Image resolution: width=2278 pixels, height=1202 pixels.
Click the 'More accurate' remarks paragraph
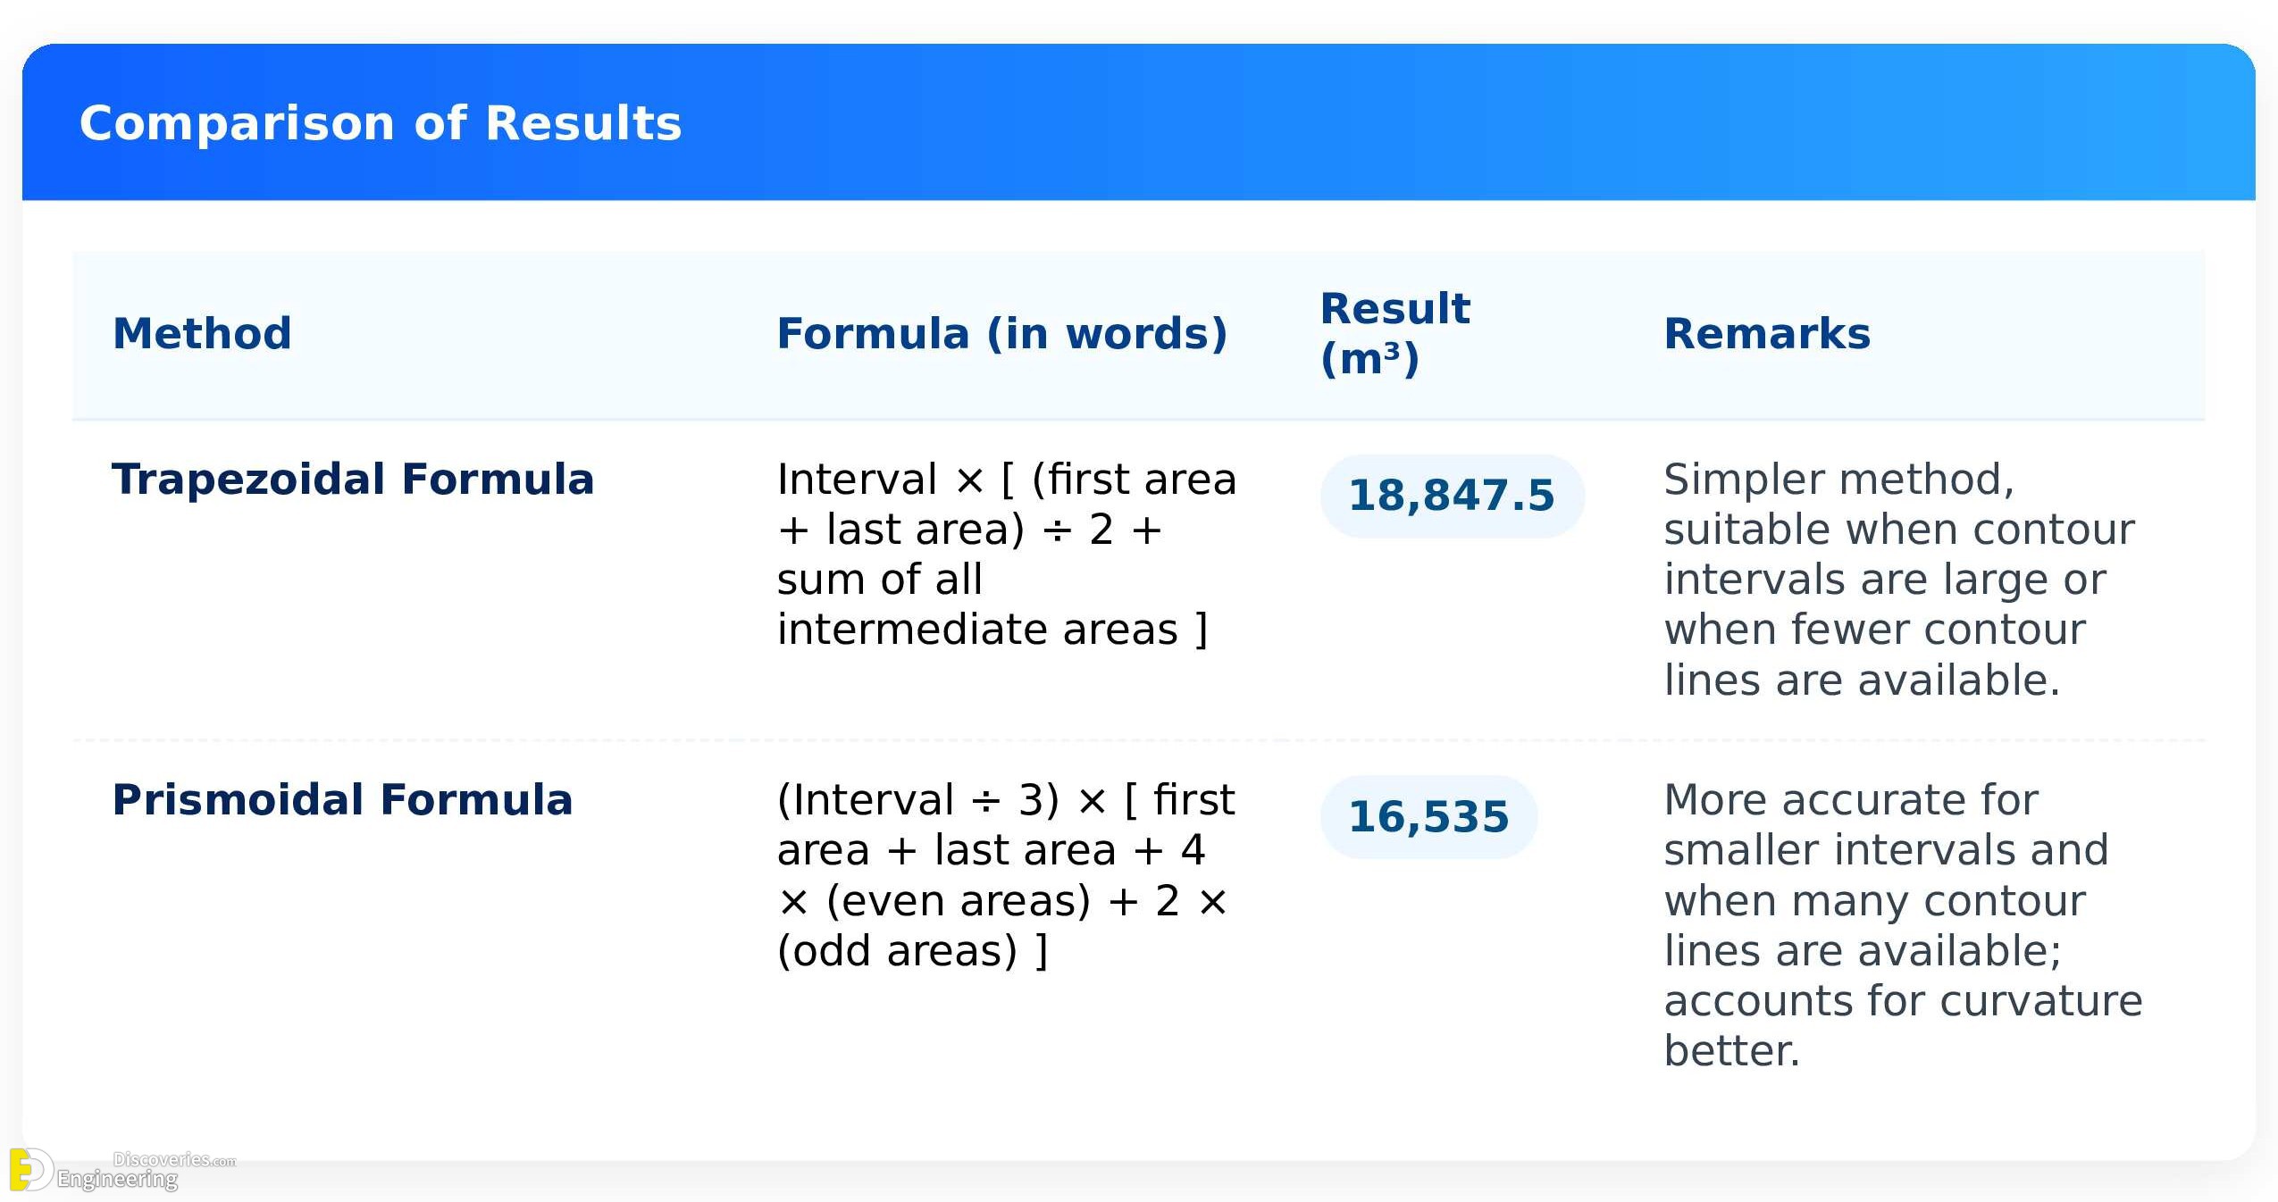coord(1903,924)
